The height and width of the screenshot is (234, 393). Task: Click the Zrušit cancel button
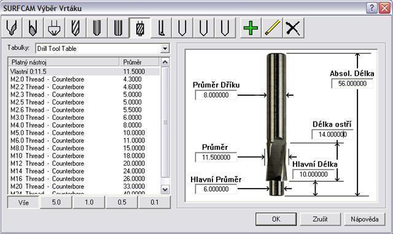tap(320, 219)
